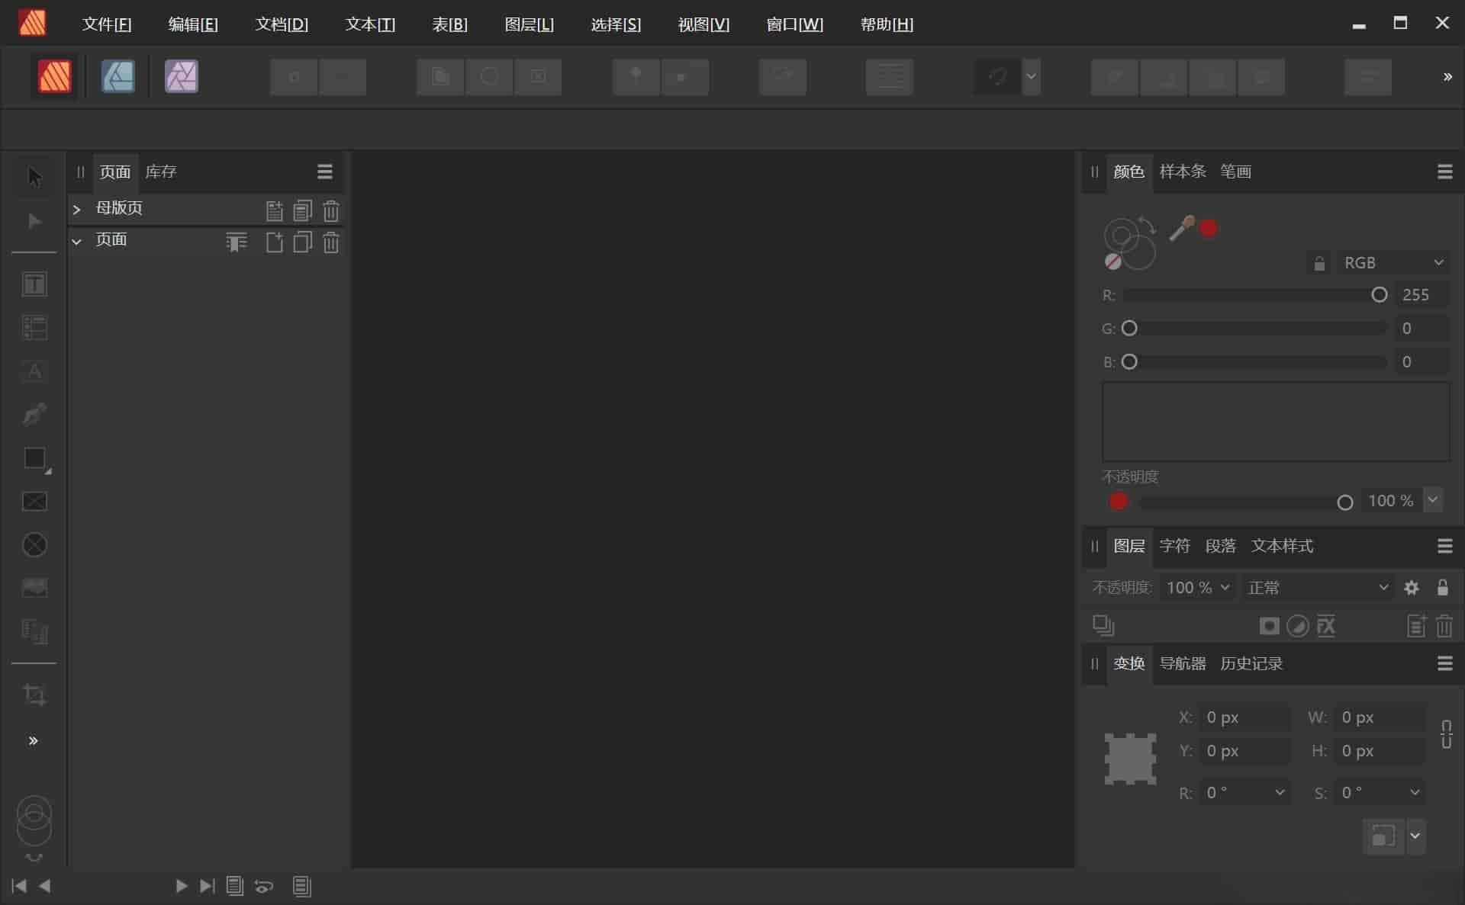Viewport: 1465px width, 905px height.
Task: Switch to the 样本条 tab
Action: 1183,172
